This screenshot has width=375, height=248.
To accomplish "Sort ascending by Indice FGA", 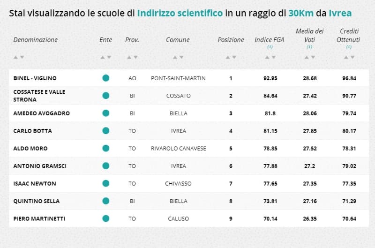I will coord(267,57).
